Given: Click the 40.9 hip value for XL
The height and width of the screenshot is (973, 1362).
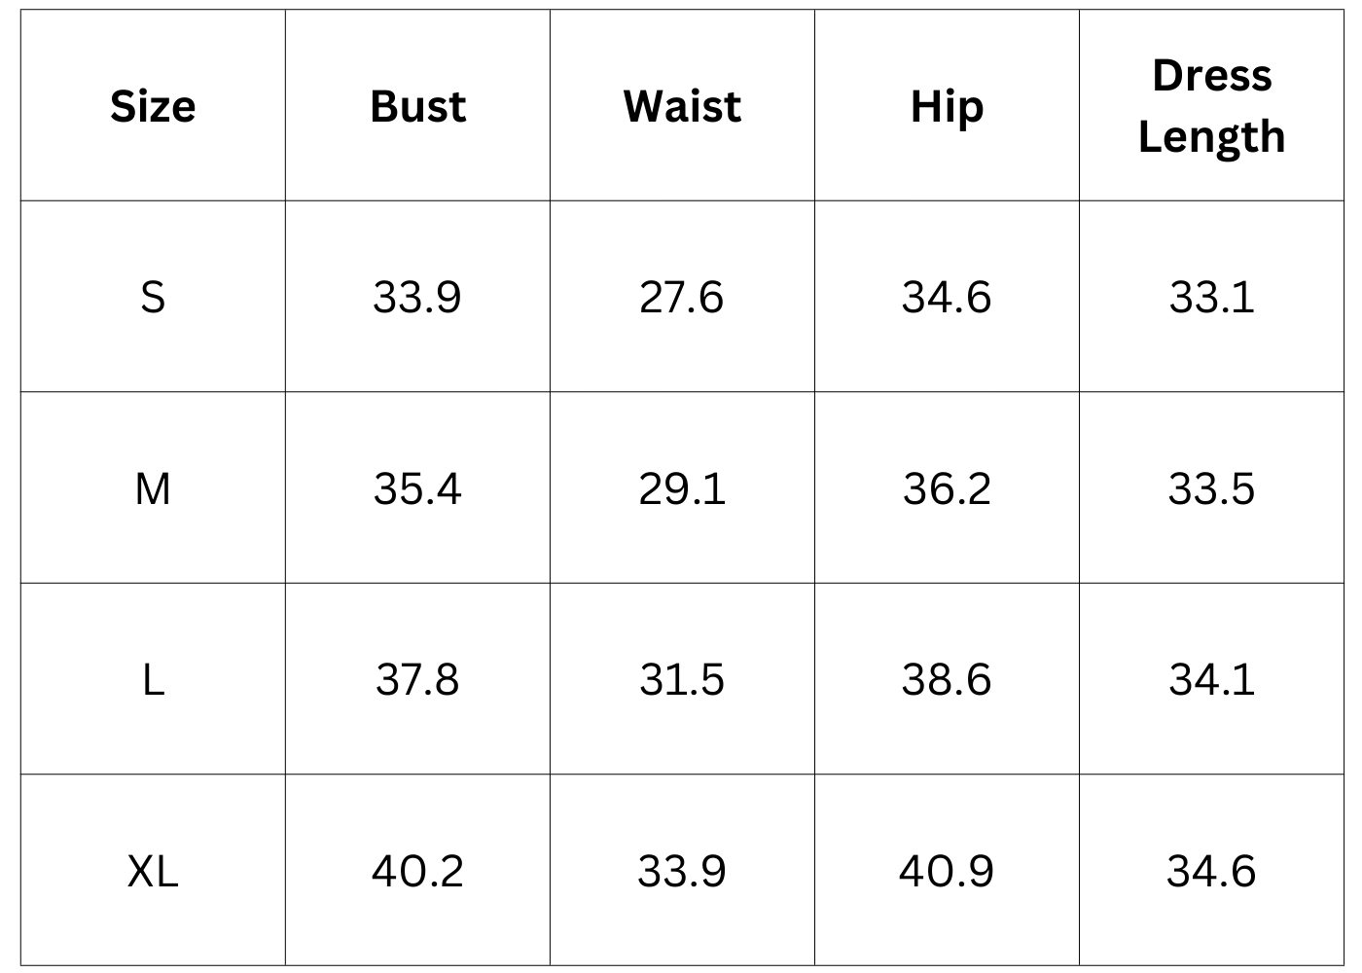Looking at the screenshot, I should click(947, 871).
